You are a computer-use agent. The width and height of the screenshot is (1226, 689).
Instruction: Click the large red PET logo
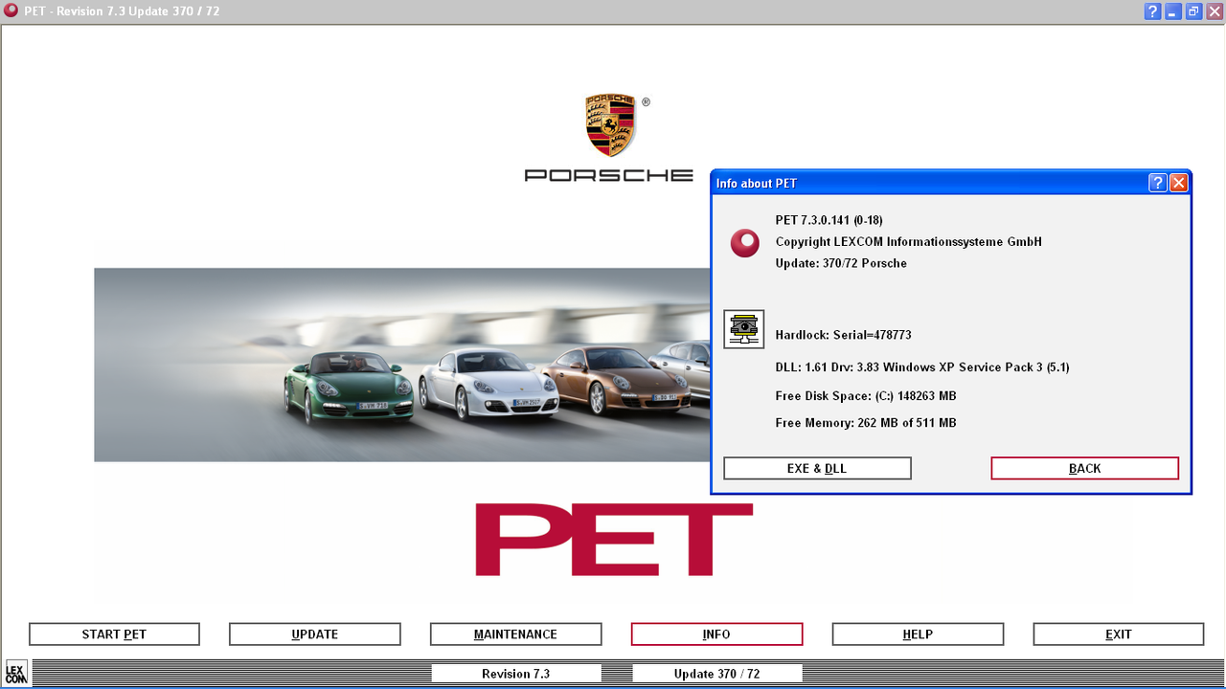614,540
